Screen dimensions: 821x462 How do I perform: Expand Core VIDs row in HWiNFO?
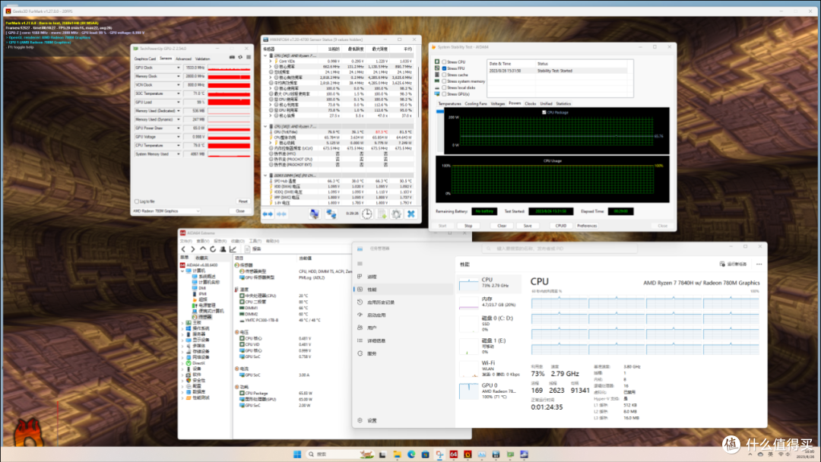coord(271,62)
